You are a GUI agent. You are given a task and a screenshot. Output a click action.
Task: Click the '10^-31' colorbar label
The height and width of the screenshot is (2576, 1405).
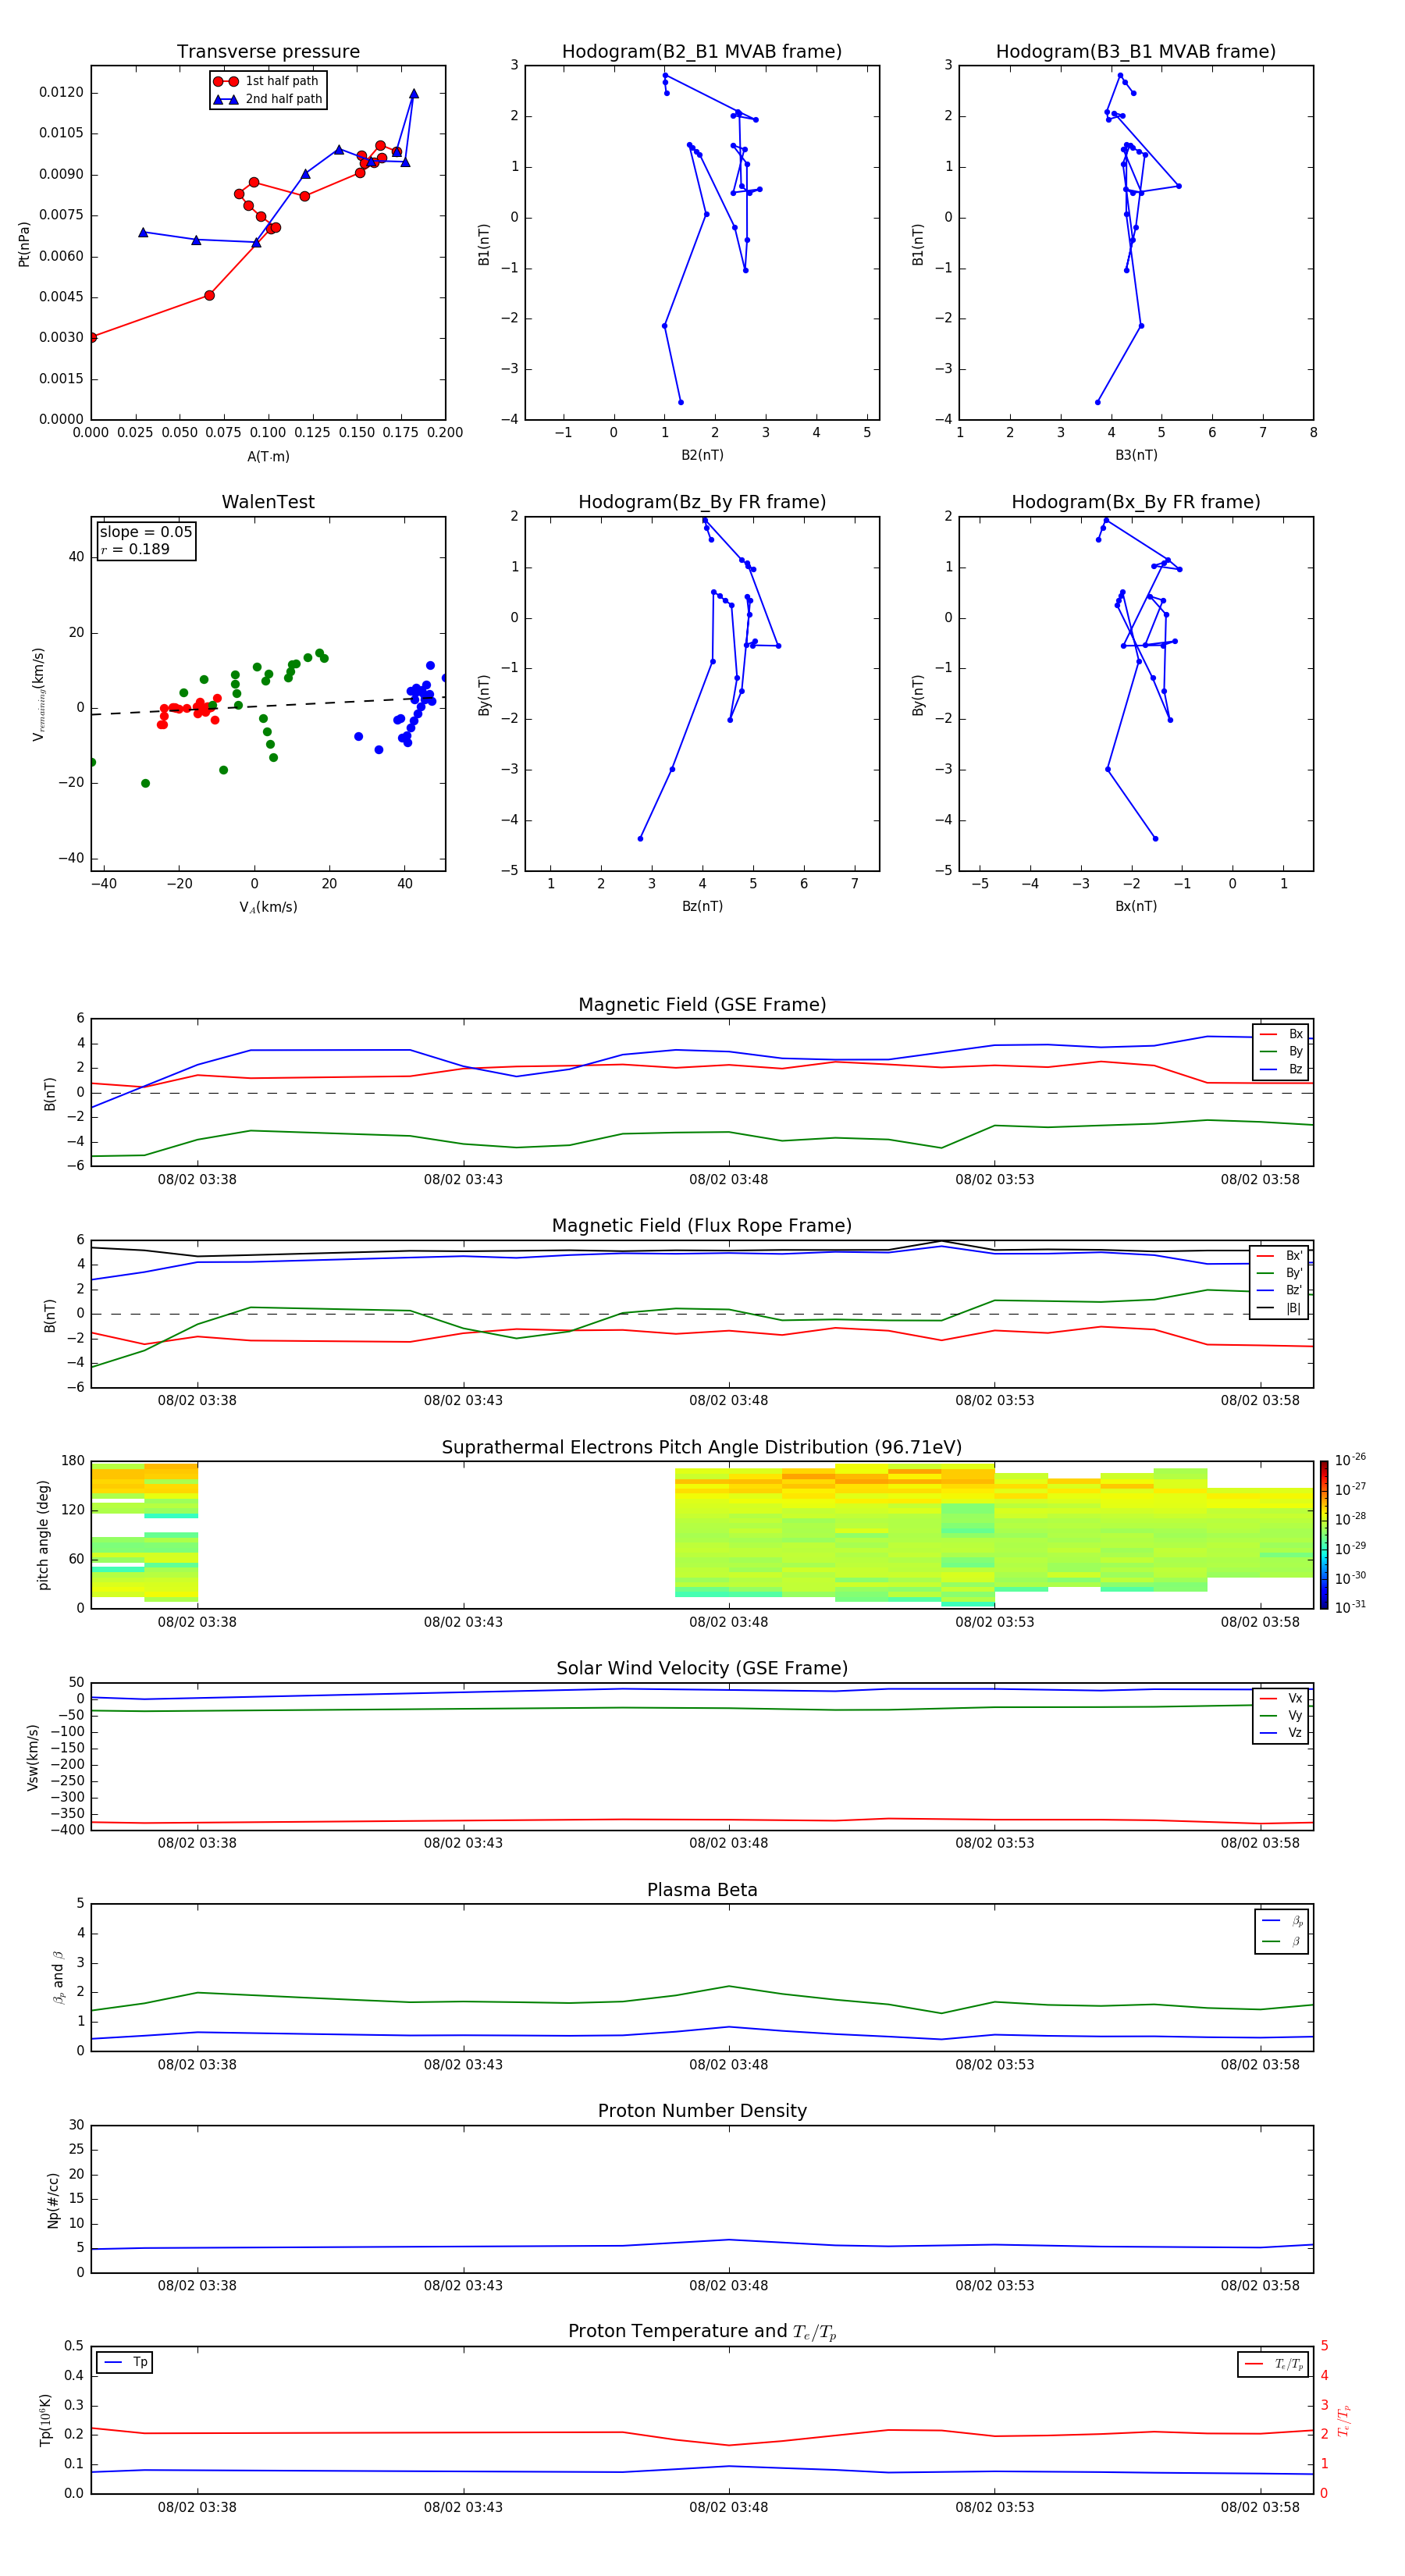pos(1350,1607)
